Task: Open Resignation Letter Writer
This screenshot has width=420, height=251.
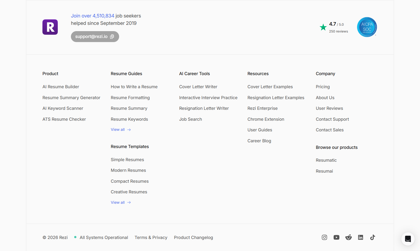Action: [x=204, y=108]
